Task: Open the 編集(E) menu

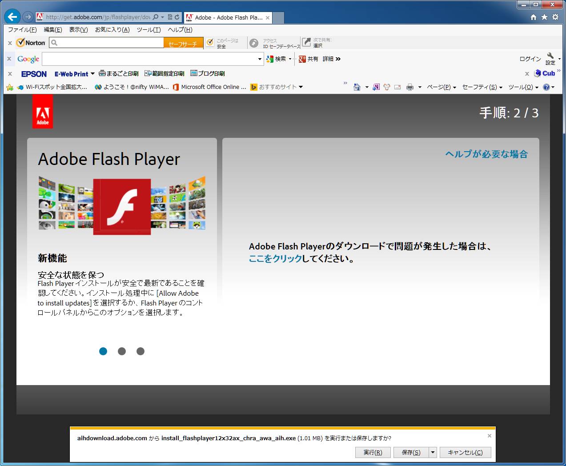Action: pyautogui.click(x=53, y=30)
